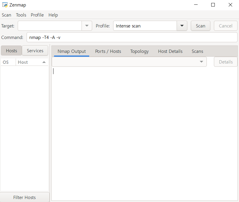Open the Help menu
The image size is (239, 202).
(x=53, y=15)
